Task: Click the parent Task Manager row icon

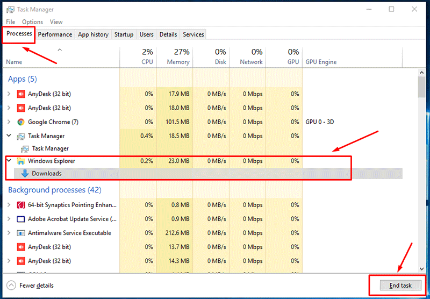Action: pos(21,136)
